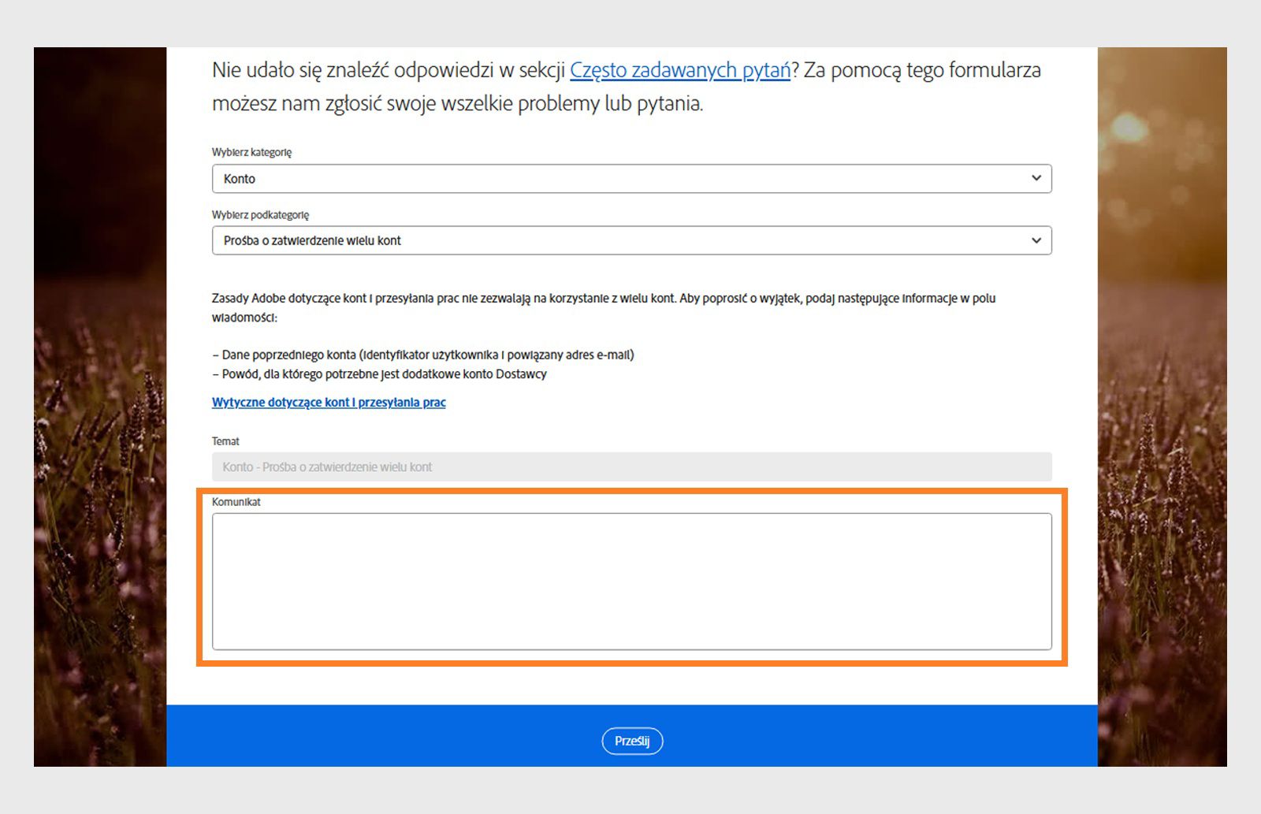Click the 'Temat' label
Viewport: 1261px width, 814px height.
(x=225, y=441)
